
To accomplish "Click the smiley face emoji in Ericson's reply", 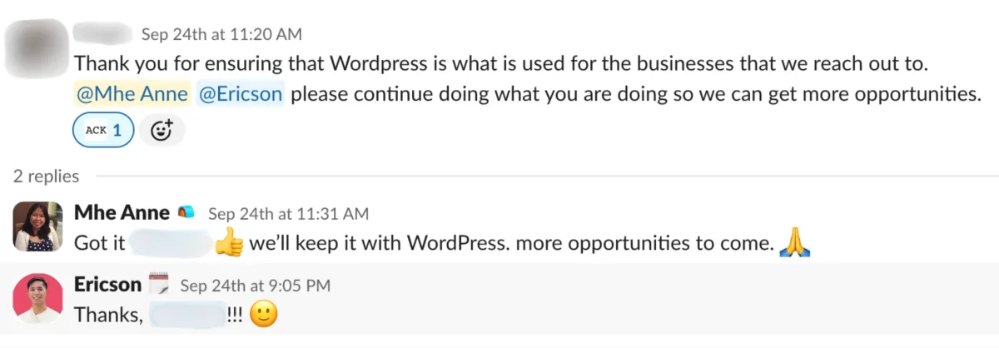I will click(263, 316).
